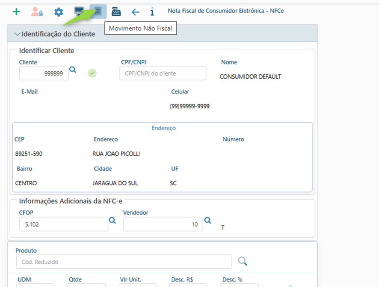This screenshot has height=287, width=379.
Task: Click the Produto search magnifier icon
Action: [242, 261]
